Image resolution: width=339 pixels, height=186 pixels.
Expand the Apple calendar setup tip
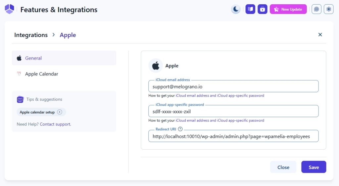tap(41, 112)
